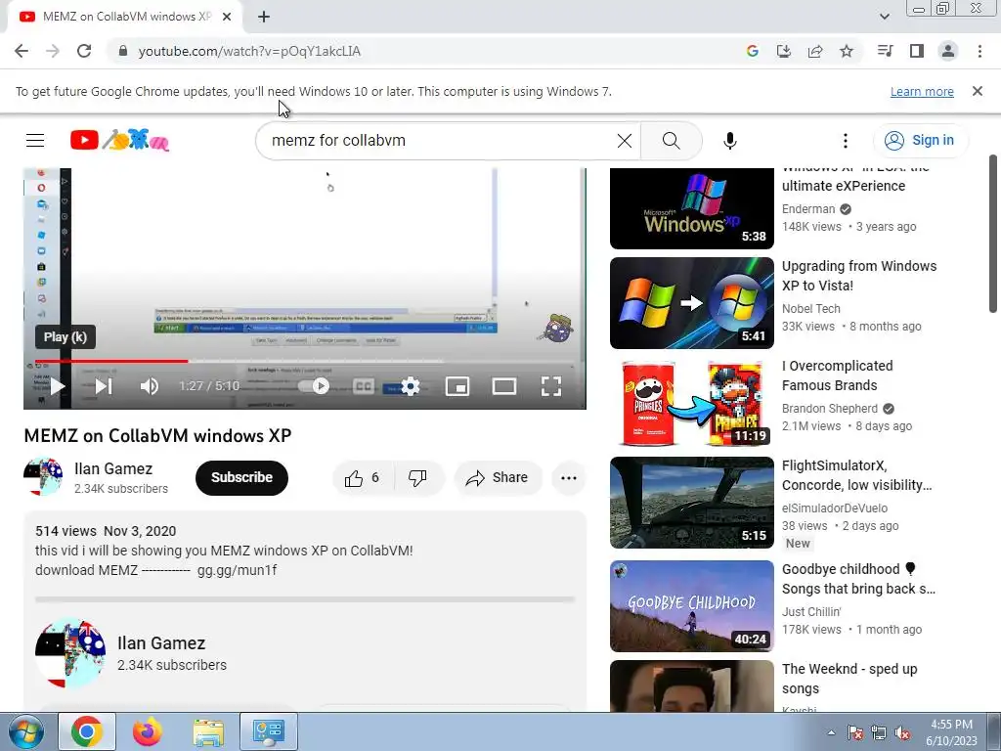Screen dimensions: 1001x751
Task: Click the Brandon Shepherd channel name
Action: pyautogui.click(x=830, y=409)
